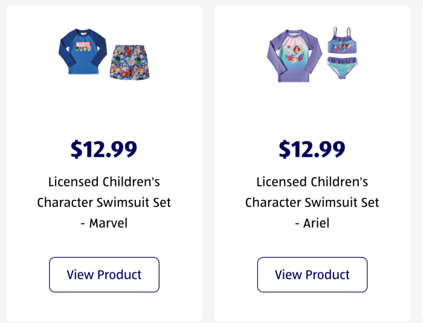Select the $12.99 price on the Marvel card
423x323 pixels.
pos(104,149)
